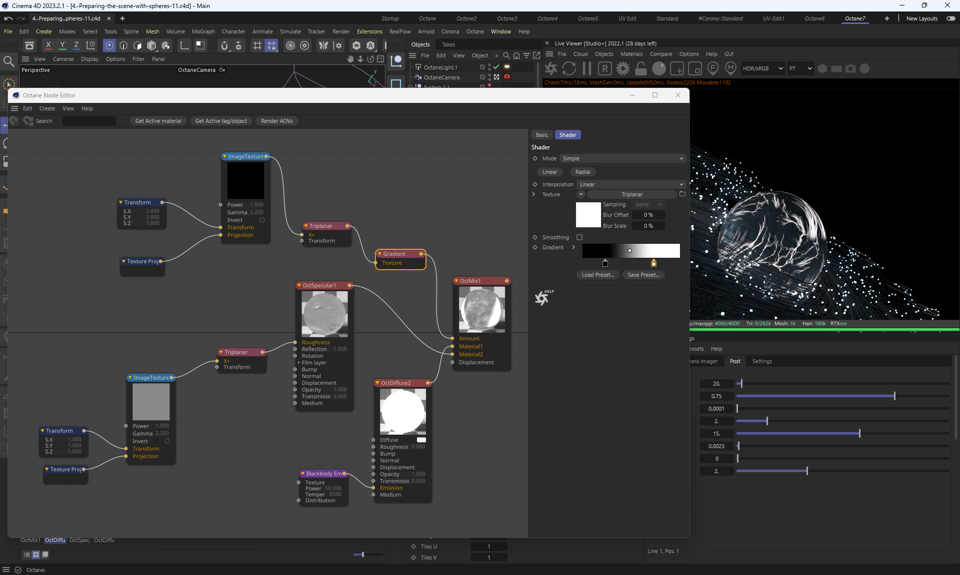The width and height of the screenshot is (960, 575).
Task: Click the node editor Search field
Action: click(89, 121)
